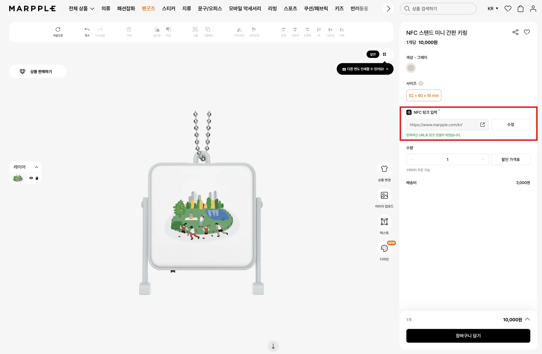542x354 pixels.
Task: Toggle the layer lock icon
Action: [x=37, y=178]
